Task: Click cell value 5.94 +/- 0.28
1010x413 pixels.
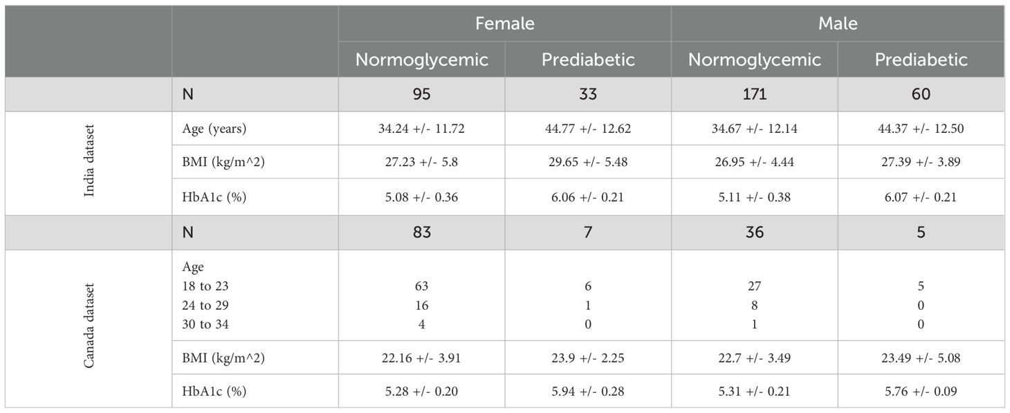Action: click(587, 392)
